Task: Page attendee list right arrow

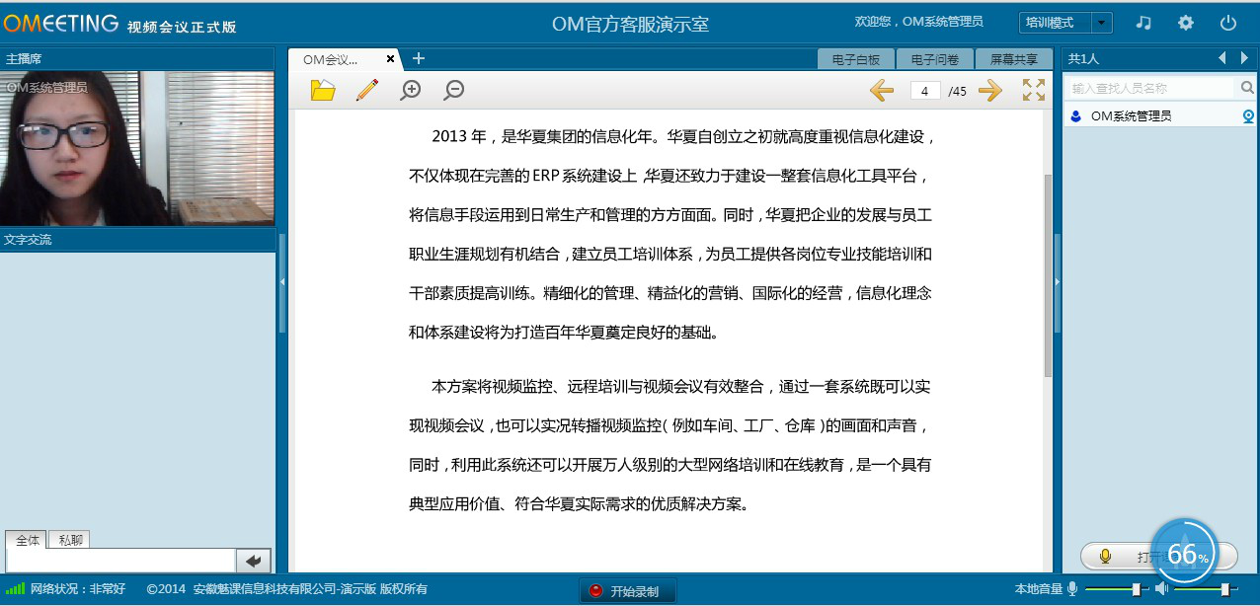Action: pyautogui.click(x=1244, y=58)
